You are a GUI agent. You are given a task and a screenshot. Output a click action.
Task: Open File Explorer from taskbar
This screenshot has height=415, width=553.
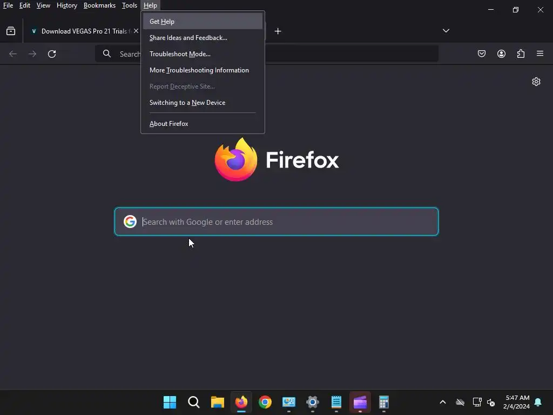pos(218,402)
